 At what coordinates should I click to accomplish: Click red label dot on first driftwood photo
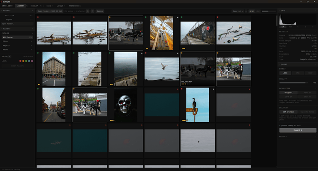(38, 17)
